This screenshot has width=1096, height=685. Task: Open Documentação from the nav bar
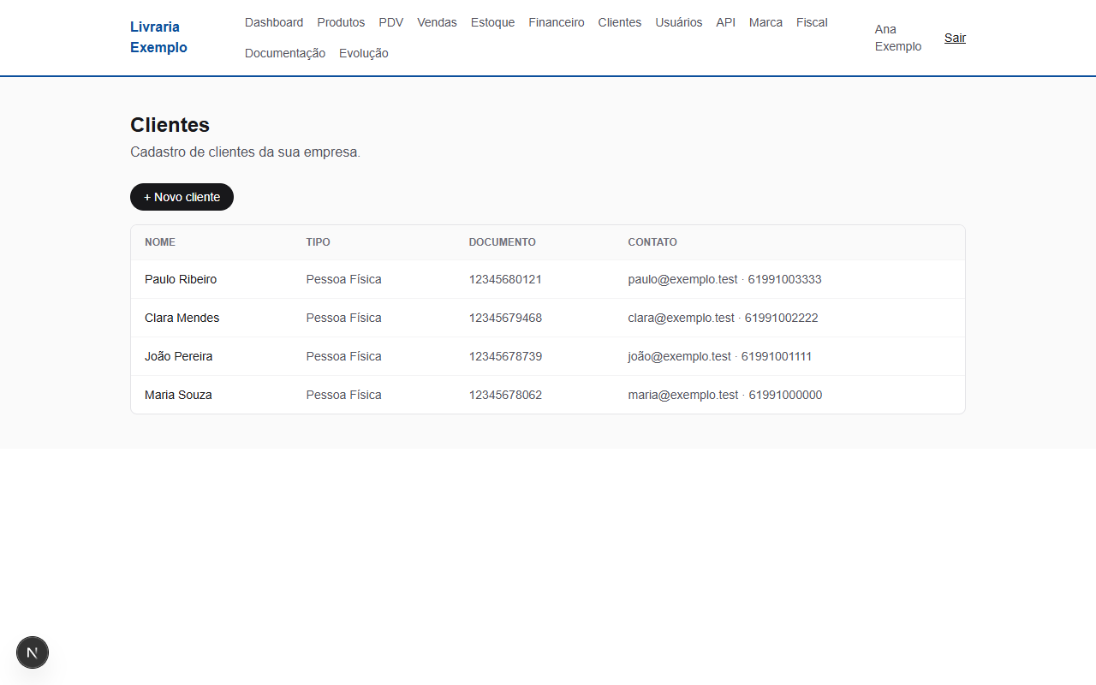pos(285,53)
